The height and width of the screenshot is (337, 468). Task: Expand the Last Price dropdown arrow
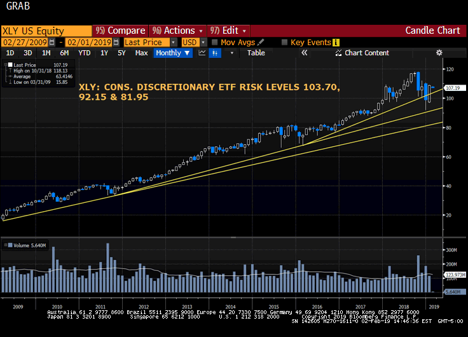tap(173, 43)
